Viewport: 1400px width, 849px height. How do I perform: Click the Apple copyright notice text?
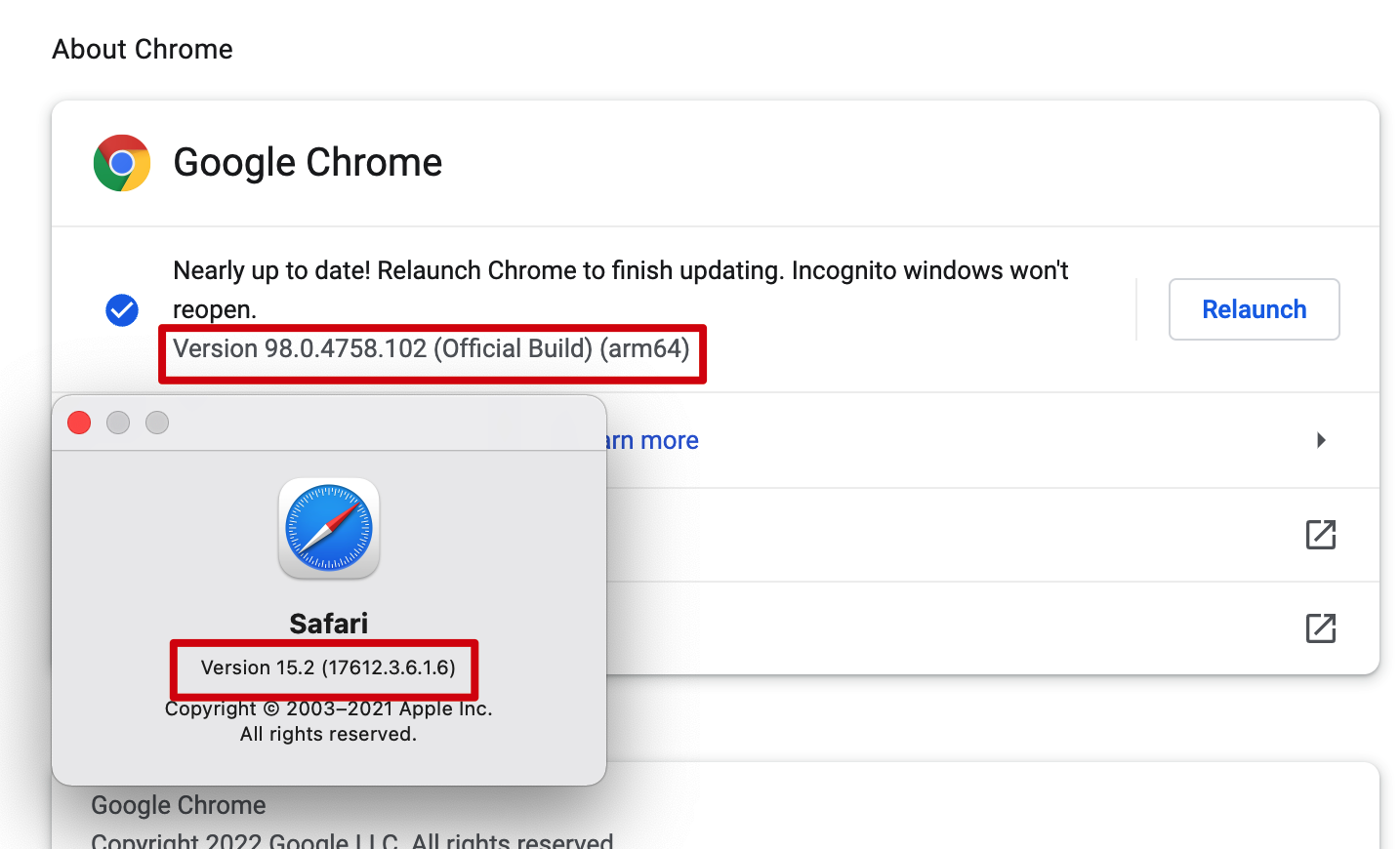[x=329, y=721]
